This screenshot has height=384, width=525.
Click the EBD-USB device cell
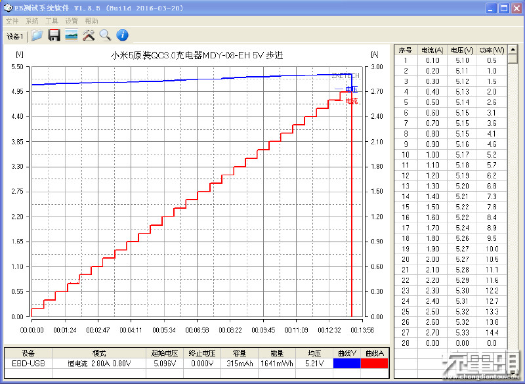point(28,362)
